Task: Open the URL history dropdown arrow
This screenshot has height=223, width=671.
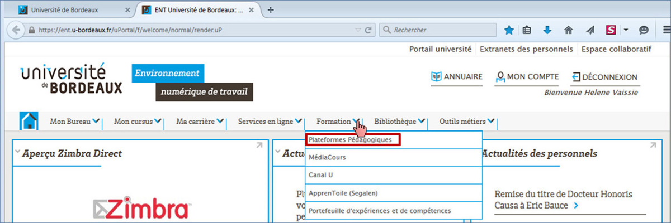Action: click(358, 30)
